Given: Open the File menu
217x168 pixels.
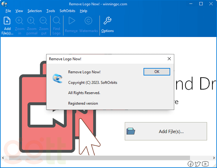Looking at the screenshot, I should [x=8, y=11].
